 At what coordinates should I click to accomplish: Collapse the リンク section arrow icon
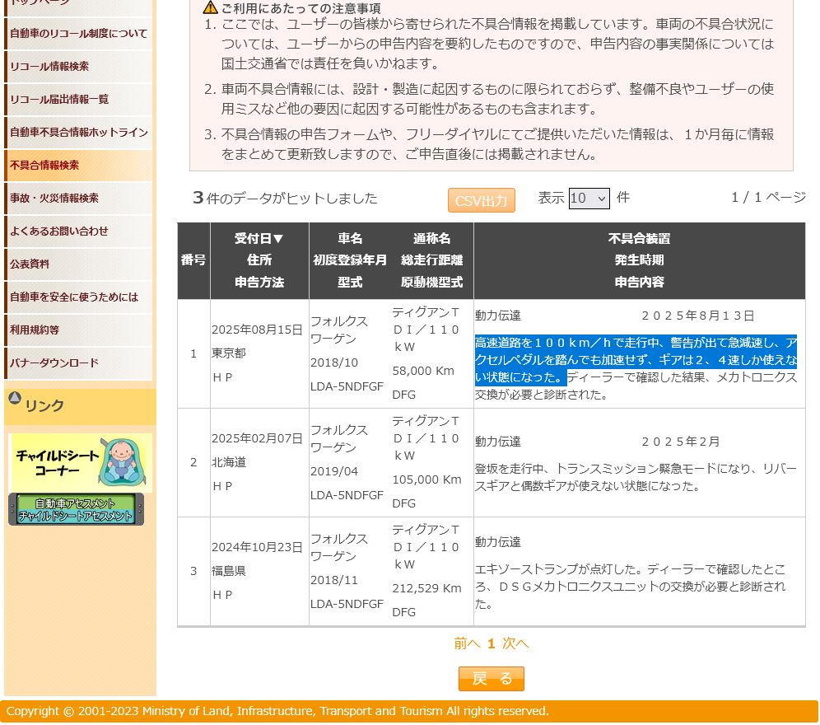click(15, 399)
